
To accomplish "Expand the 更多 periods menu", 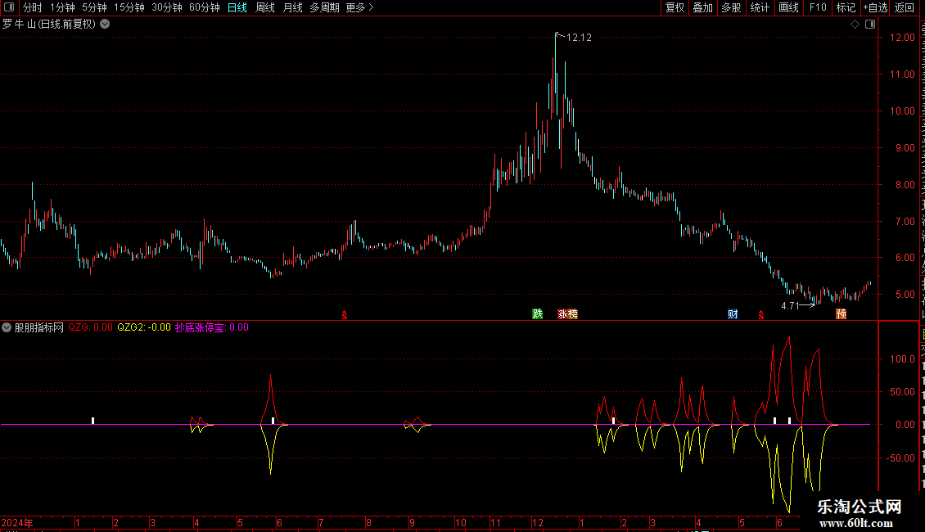I will 359,7.
